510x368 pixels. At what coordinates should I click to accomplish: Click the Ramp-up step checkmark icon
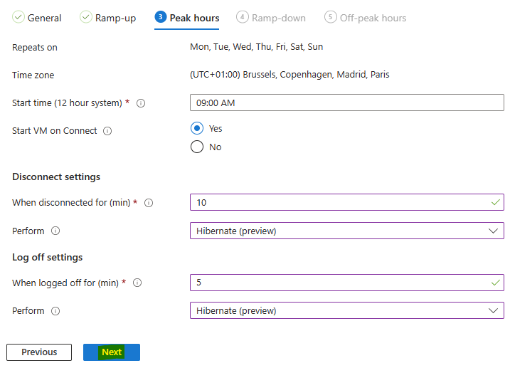tap(86, 17)
